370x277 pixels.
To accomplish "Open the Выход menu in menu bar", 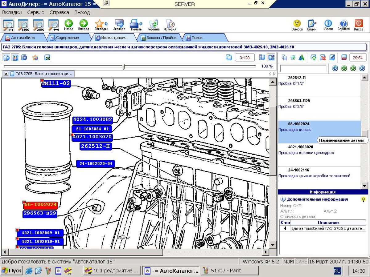I will pyautogui.click(x=82, y=13).
